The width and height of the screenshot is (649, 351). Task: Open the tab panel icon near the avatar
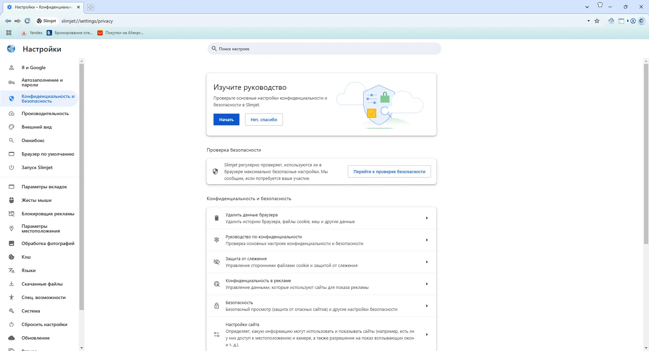click(x=621, y=21)
